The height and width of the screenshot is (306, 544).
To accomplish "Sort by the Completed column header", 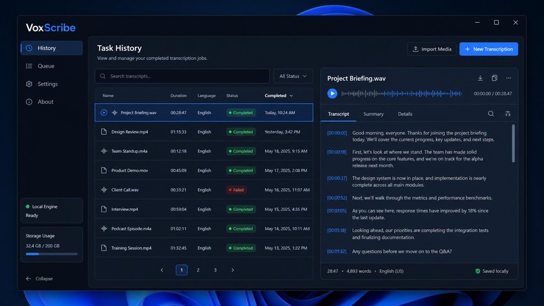I will pos(279,95).
